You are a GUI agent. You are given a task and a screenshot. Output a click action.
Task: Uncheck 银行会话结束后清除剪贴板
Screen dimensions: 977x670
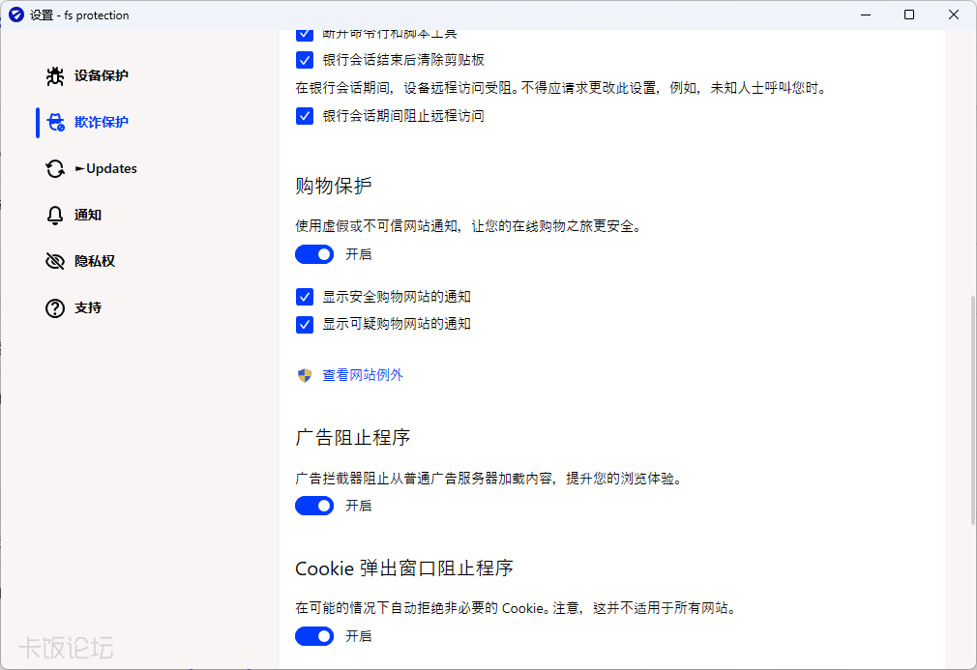(x=305, y=60)
